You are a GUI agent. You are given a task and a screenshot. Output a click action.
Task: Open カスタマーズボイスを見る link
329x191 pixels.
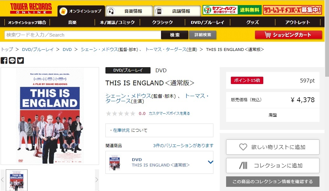[169, 113]
